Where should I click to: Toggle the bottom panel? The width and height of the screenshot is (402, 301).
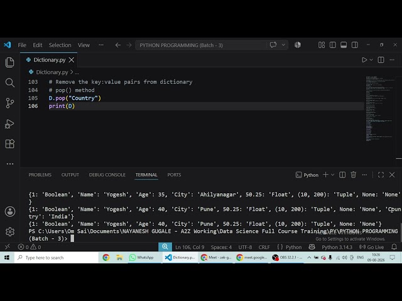(344, 45)
